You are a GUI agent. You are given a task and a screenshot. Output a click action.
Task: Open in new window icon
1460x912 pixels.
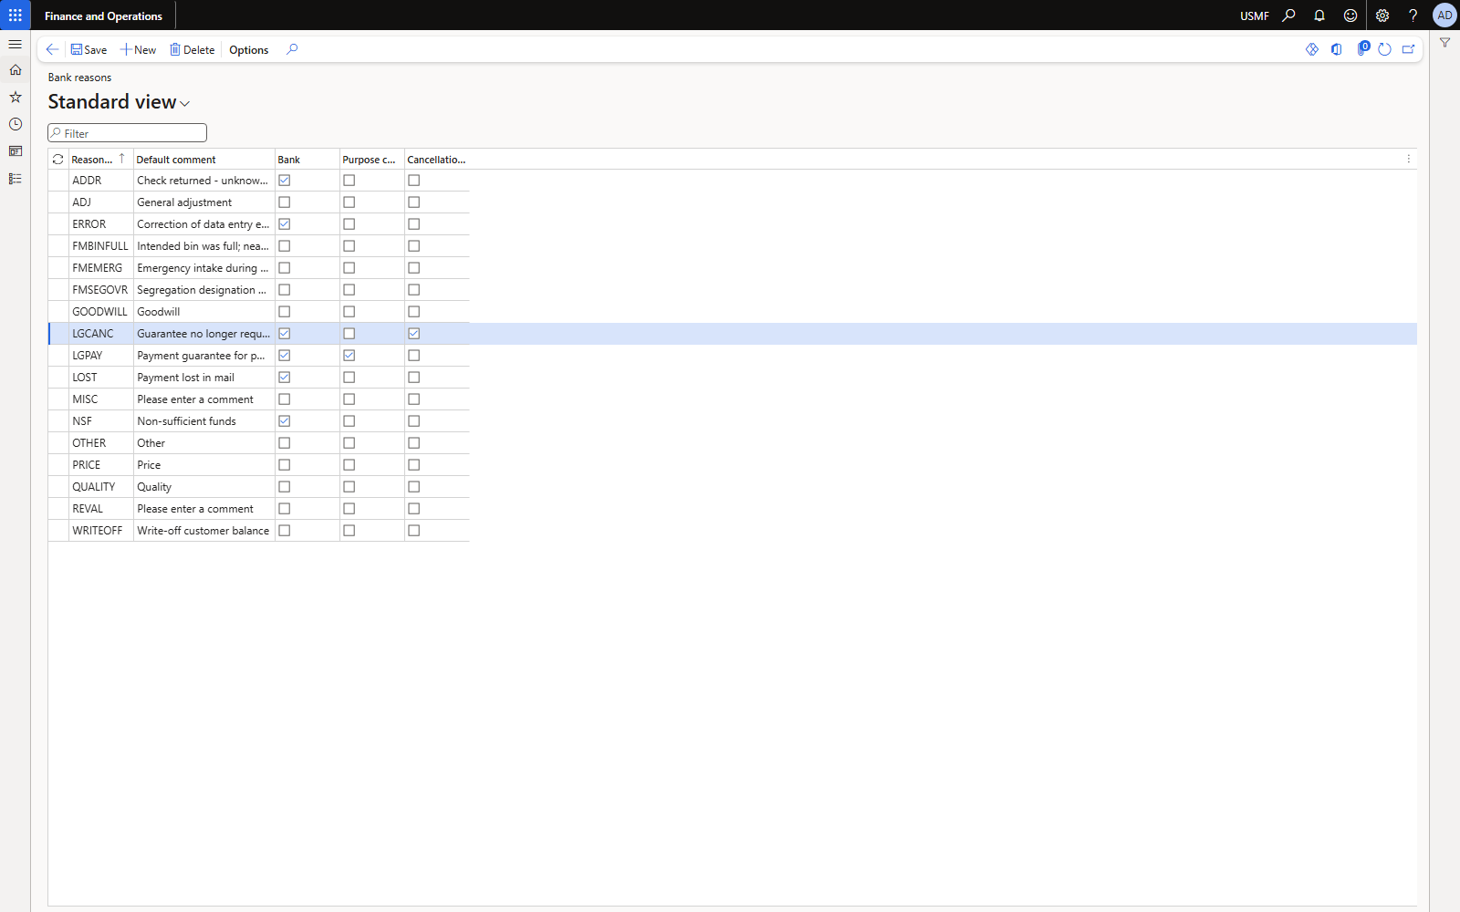1409,49
